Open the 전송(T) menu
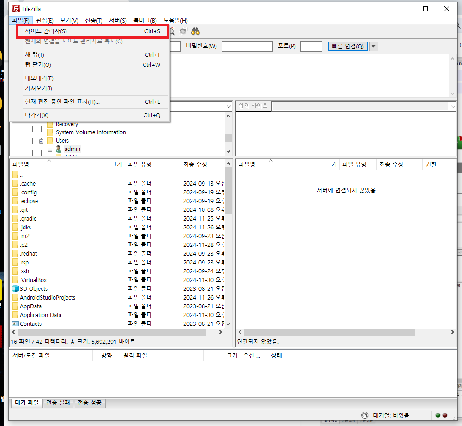 (94, 20)
